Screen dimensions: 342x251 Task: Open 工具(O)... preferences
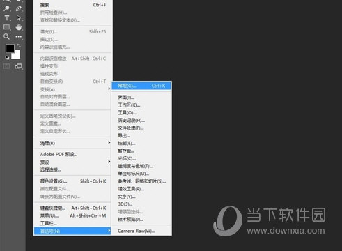141,113
